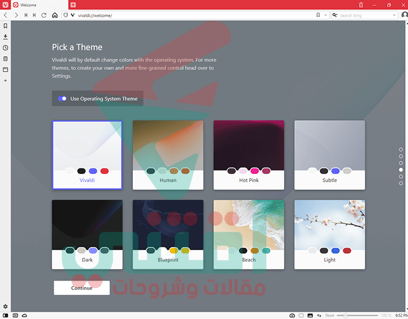This screenshot has height=319, width=408.
Task: Go forward in browsing history
Action: click(x=16, y=15)
